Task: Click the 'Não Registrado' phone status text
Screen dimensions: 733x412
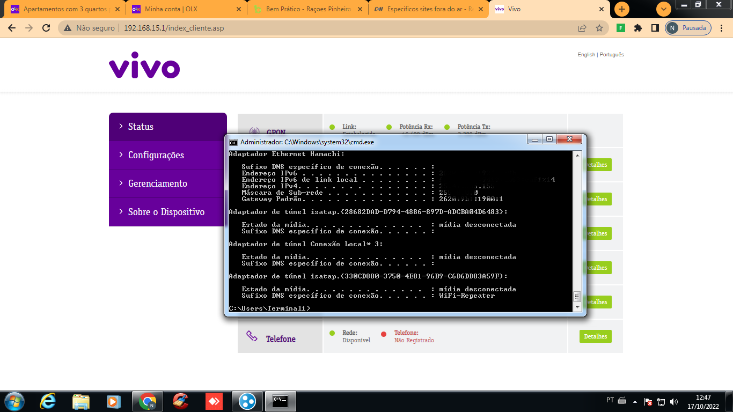Action: click(x=414, y=340)
